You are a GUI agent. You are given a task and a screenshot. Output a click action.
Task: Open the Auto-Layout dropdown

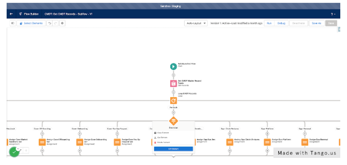(x=196, y=23)
